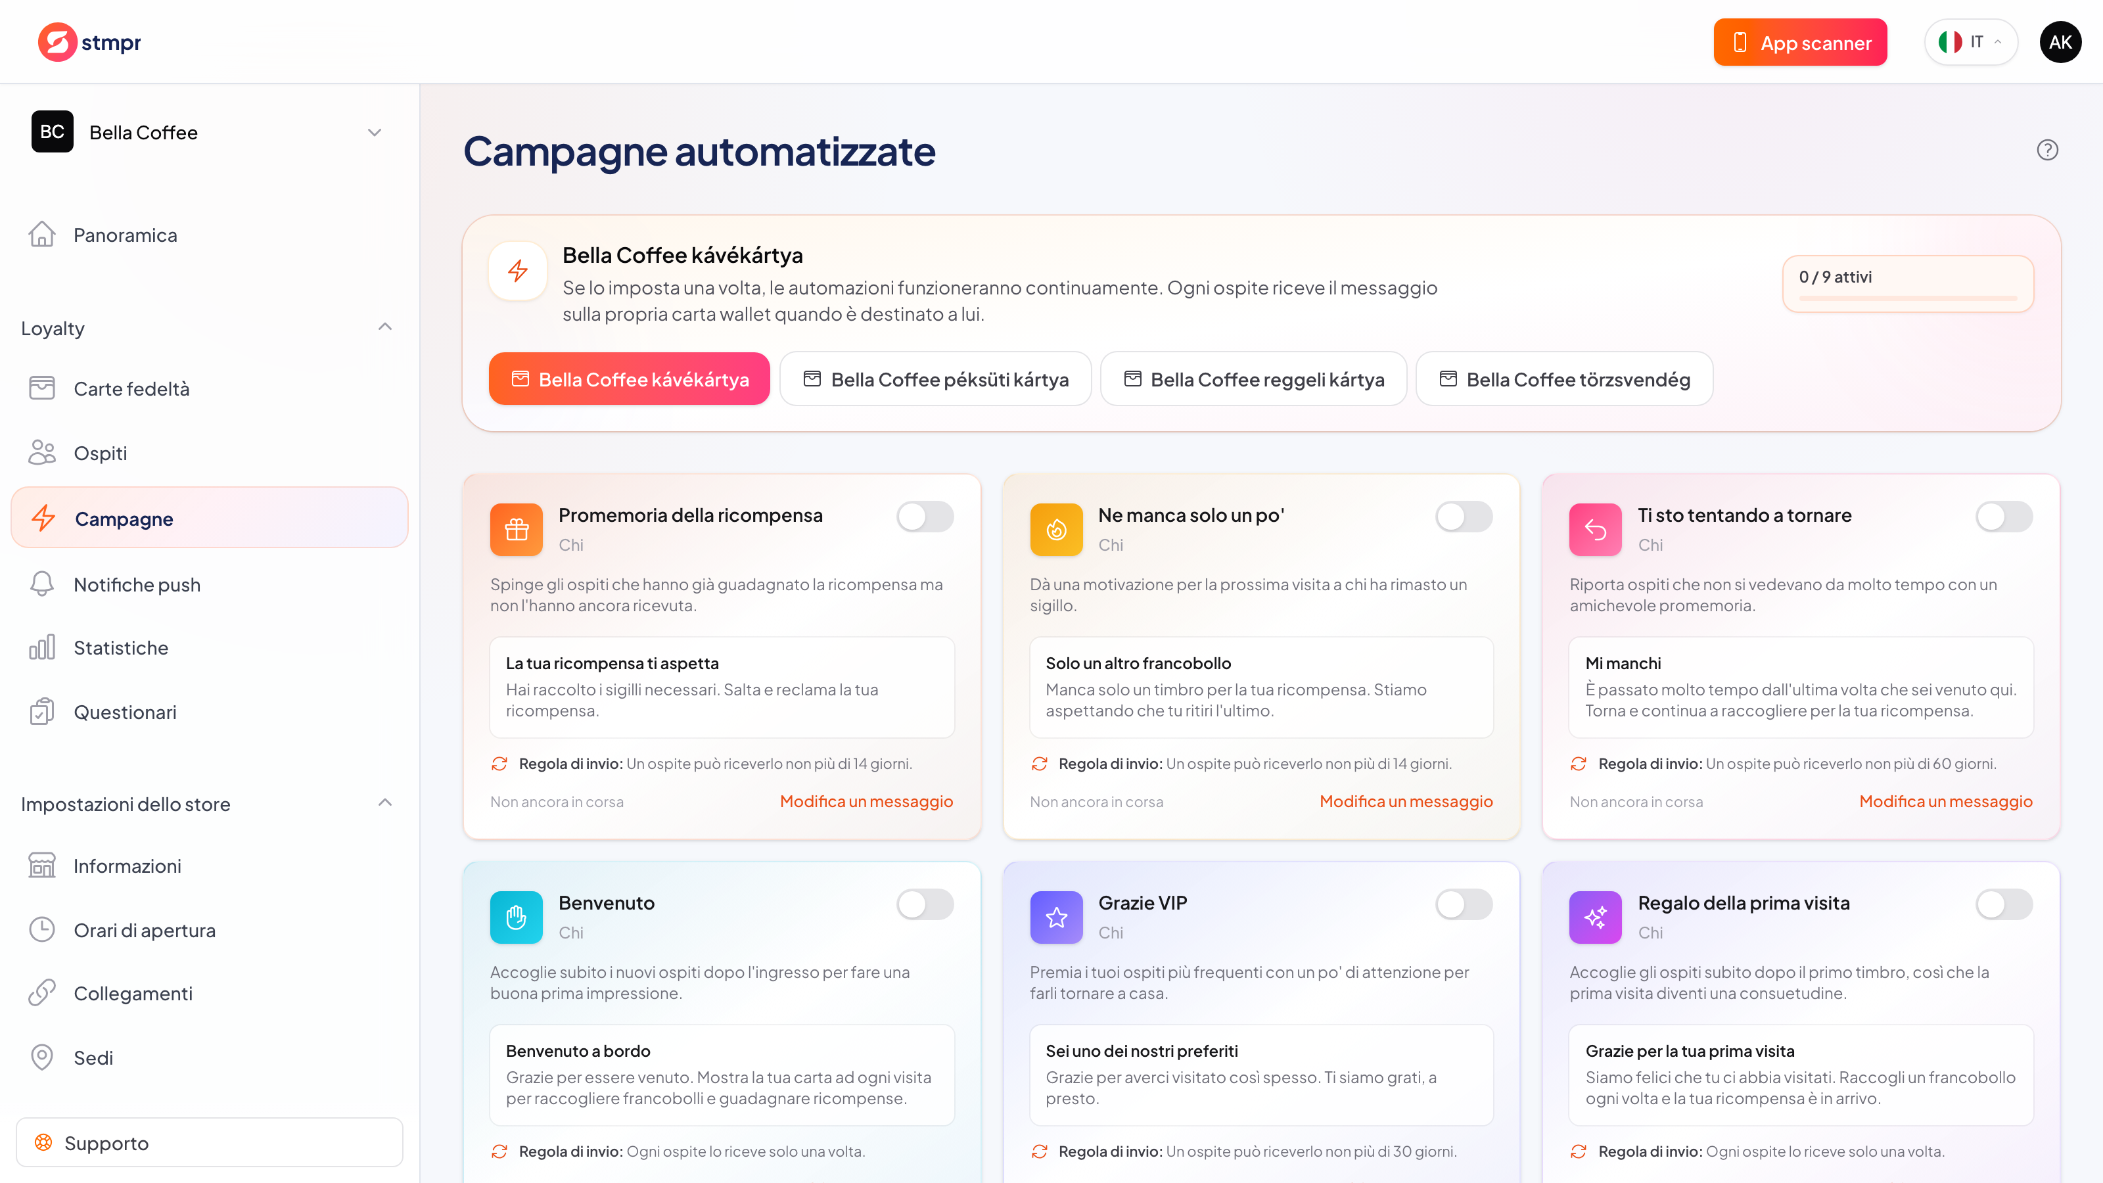Click the Panoramica home icon
Image resolution: width=2103 pixels, height=1183 pixels.
41,235
